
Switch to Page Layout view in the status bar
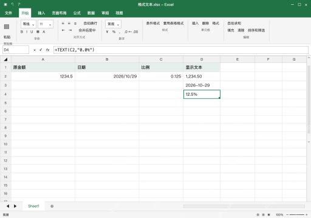click(263, 215)
